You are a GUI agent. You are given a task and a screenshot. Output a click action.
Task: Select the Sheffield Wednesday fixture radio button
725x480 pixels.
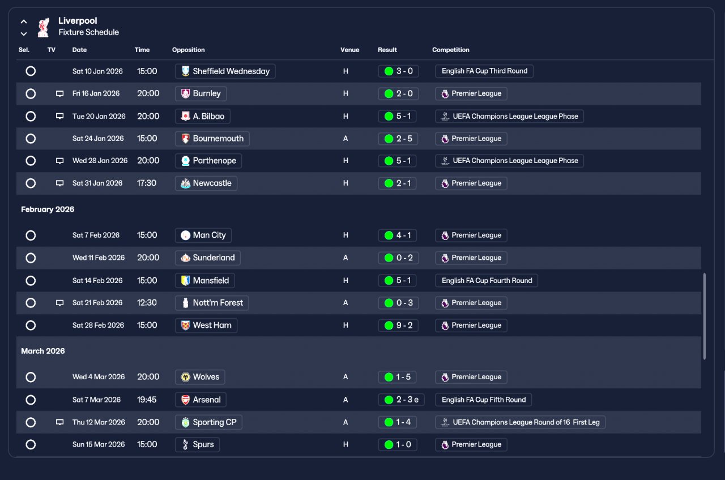click(x=31, y=71)
